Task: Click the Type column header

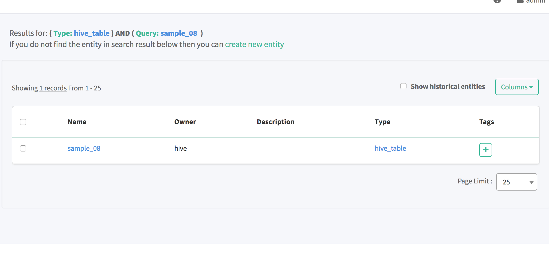Action: (382, 122)
